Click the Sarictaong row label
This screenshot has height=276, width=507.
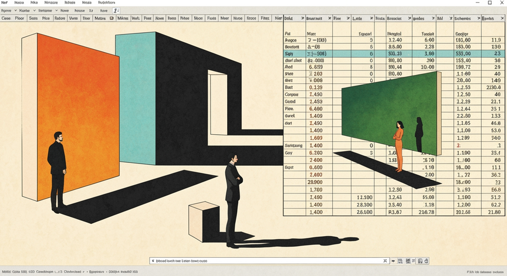pos(293,145)
